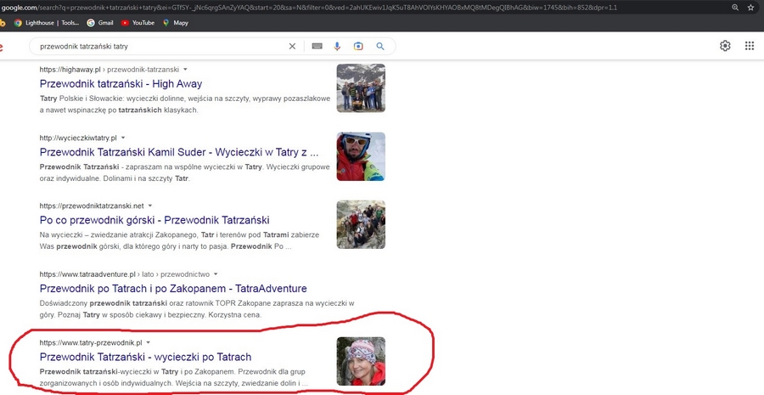Open TatraAdventure Przewodnik po Tatrach result
764x395 pixels.
pos(173,288)
